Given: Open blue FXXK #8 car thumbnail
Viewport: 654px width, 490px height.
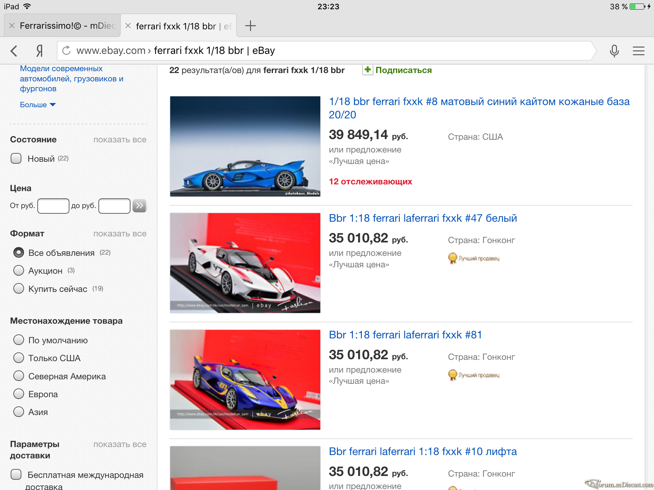Looking at the screenshot, I should pyautogui.click(x=245, y=146).
